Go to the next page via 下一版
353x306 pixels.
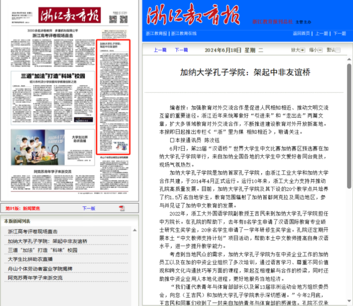click(x=89, y=208)
